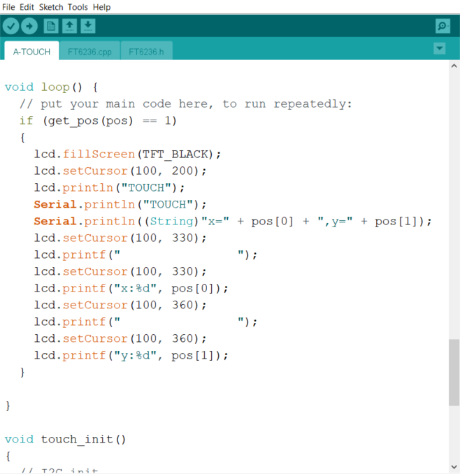Open the File menu
This screenshot has height=474, width=460.
(8, 7)
